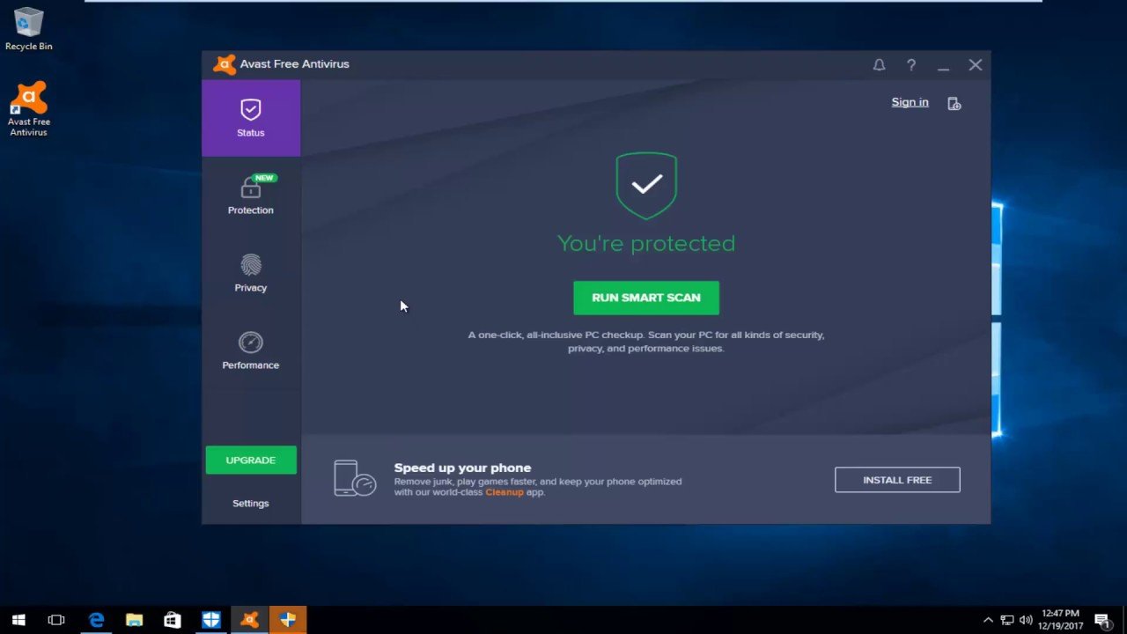Viewport: 1127px width, 634px height.
Task: Select the Avast Free Antivirus desktop shortcut
Action: [29, 110]
